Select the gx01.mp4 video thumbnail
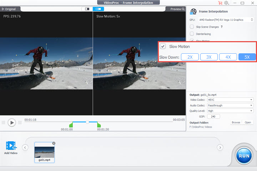The height and width of the screenshot is (171, 257). [x=45, y=151]
